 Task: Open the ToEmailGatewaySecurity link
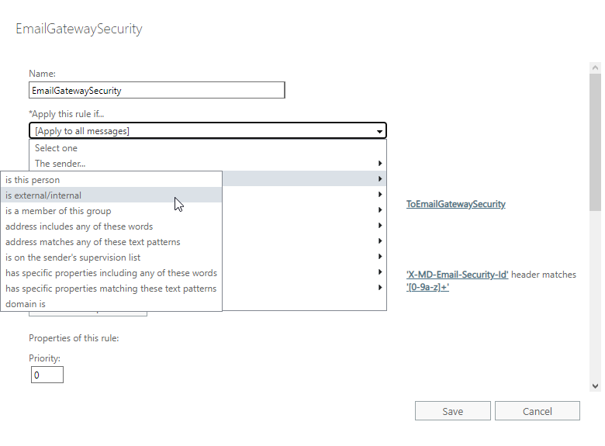(455, 204)
